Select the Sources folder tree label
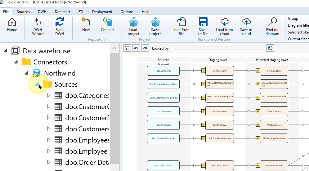Screen dimensions: 309x171 pos(66,85)
